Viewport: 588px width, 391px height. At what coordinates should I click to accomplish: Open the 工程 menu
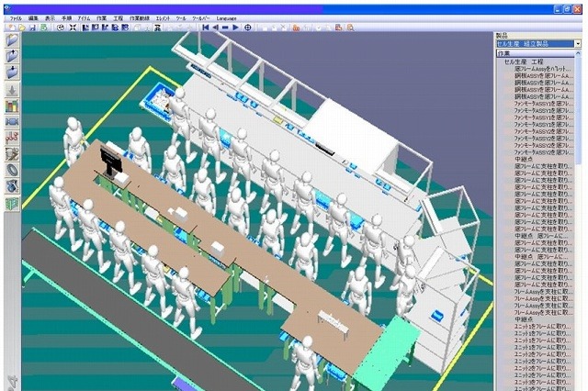119,18
